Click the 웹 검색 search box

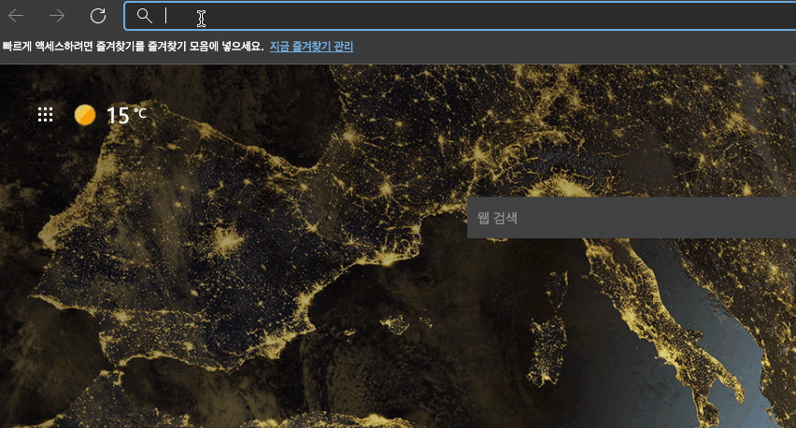pyautogui.click(x=632, y=218)
